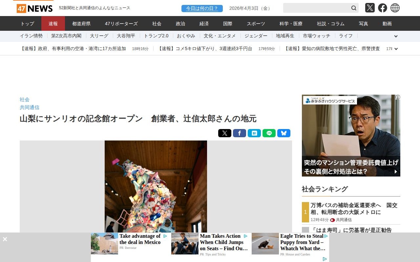Image resolution: width=420 pixels, height=262 pixels.
Task: Click the Iberostar ad choices icon
Action: pos(165,236)
